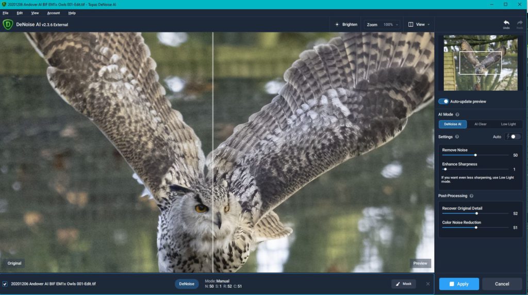Screen dimensions: 528x295
Task: Select the AI Clear mode tab
Action: point(480,124)
